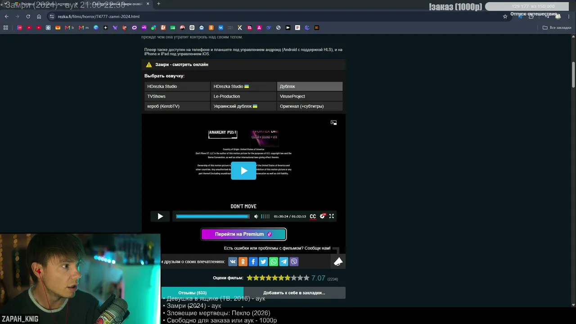The height and width of the screenshot is (324, 576).
Task: Open the Все закладки bookmarks folder
Action: coord(557,28)
